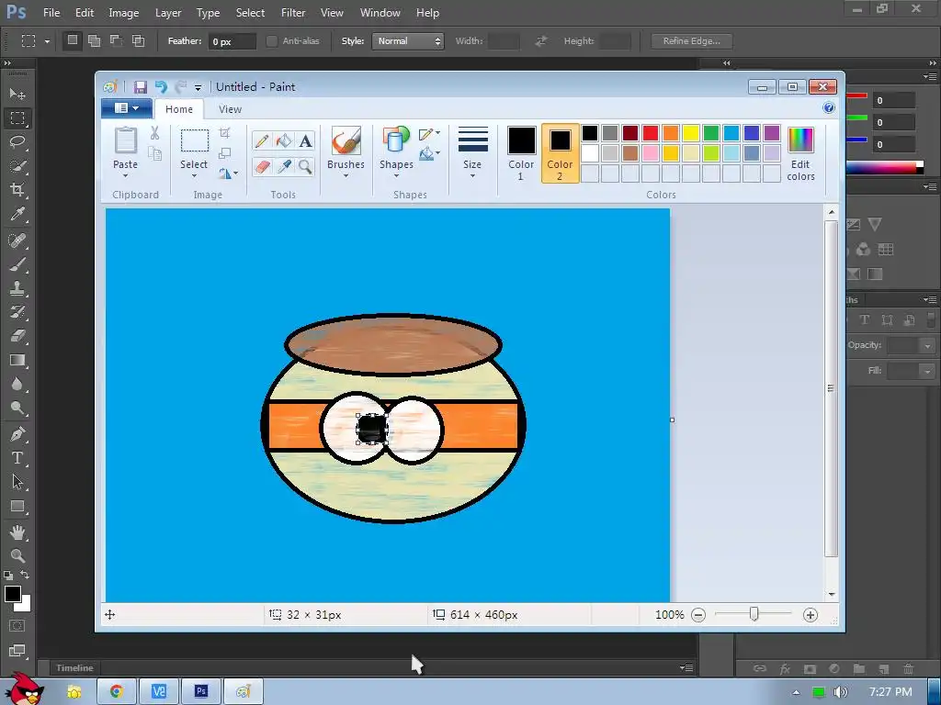This screenshot has height=705, width=941.
Task: Choose Add to selection mode
Action: [95, 40]
